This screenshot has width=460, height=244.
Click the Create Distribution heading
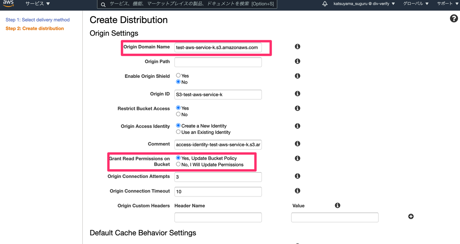pyautogui.click(x=128, y=20)
